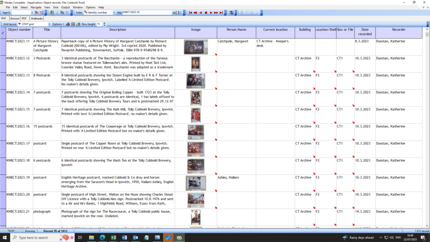Click the search go icon

coord(37,13)
